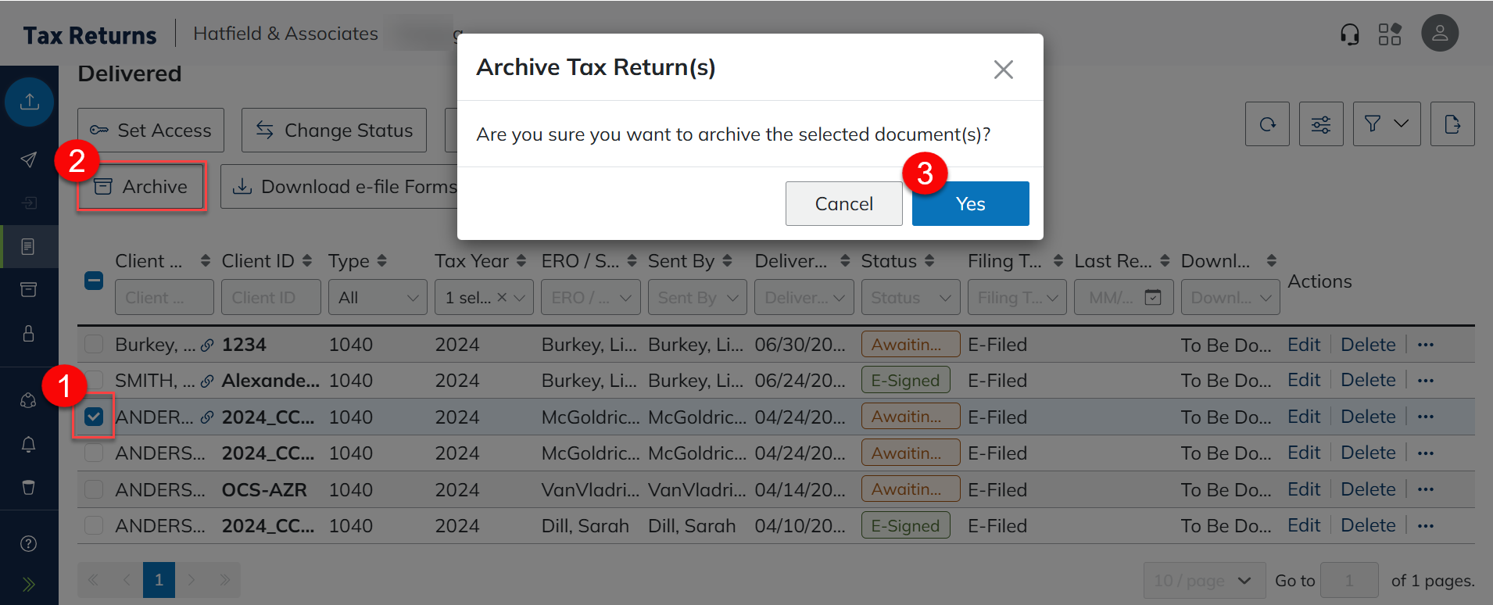Uncheck the selected ANDER 2024_CC row checkbox

(x=94, y=417)
